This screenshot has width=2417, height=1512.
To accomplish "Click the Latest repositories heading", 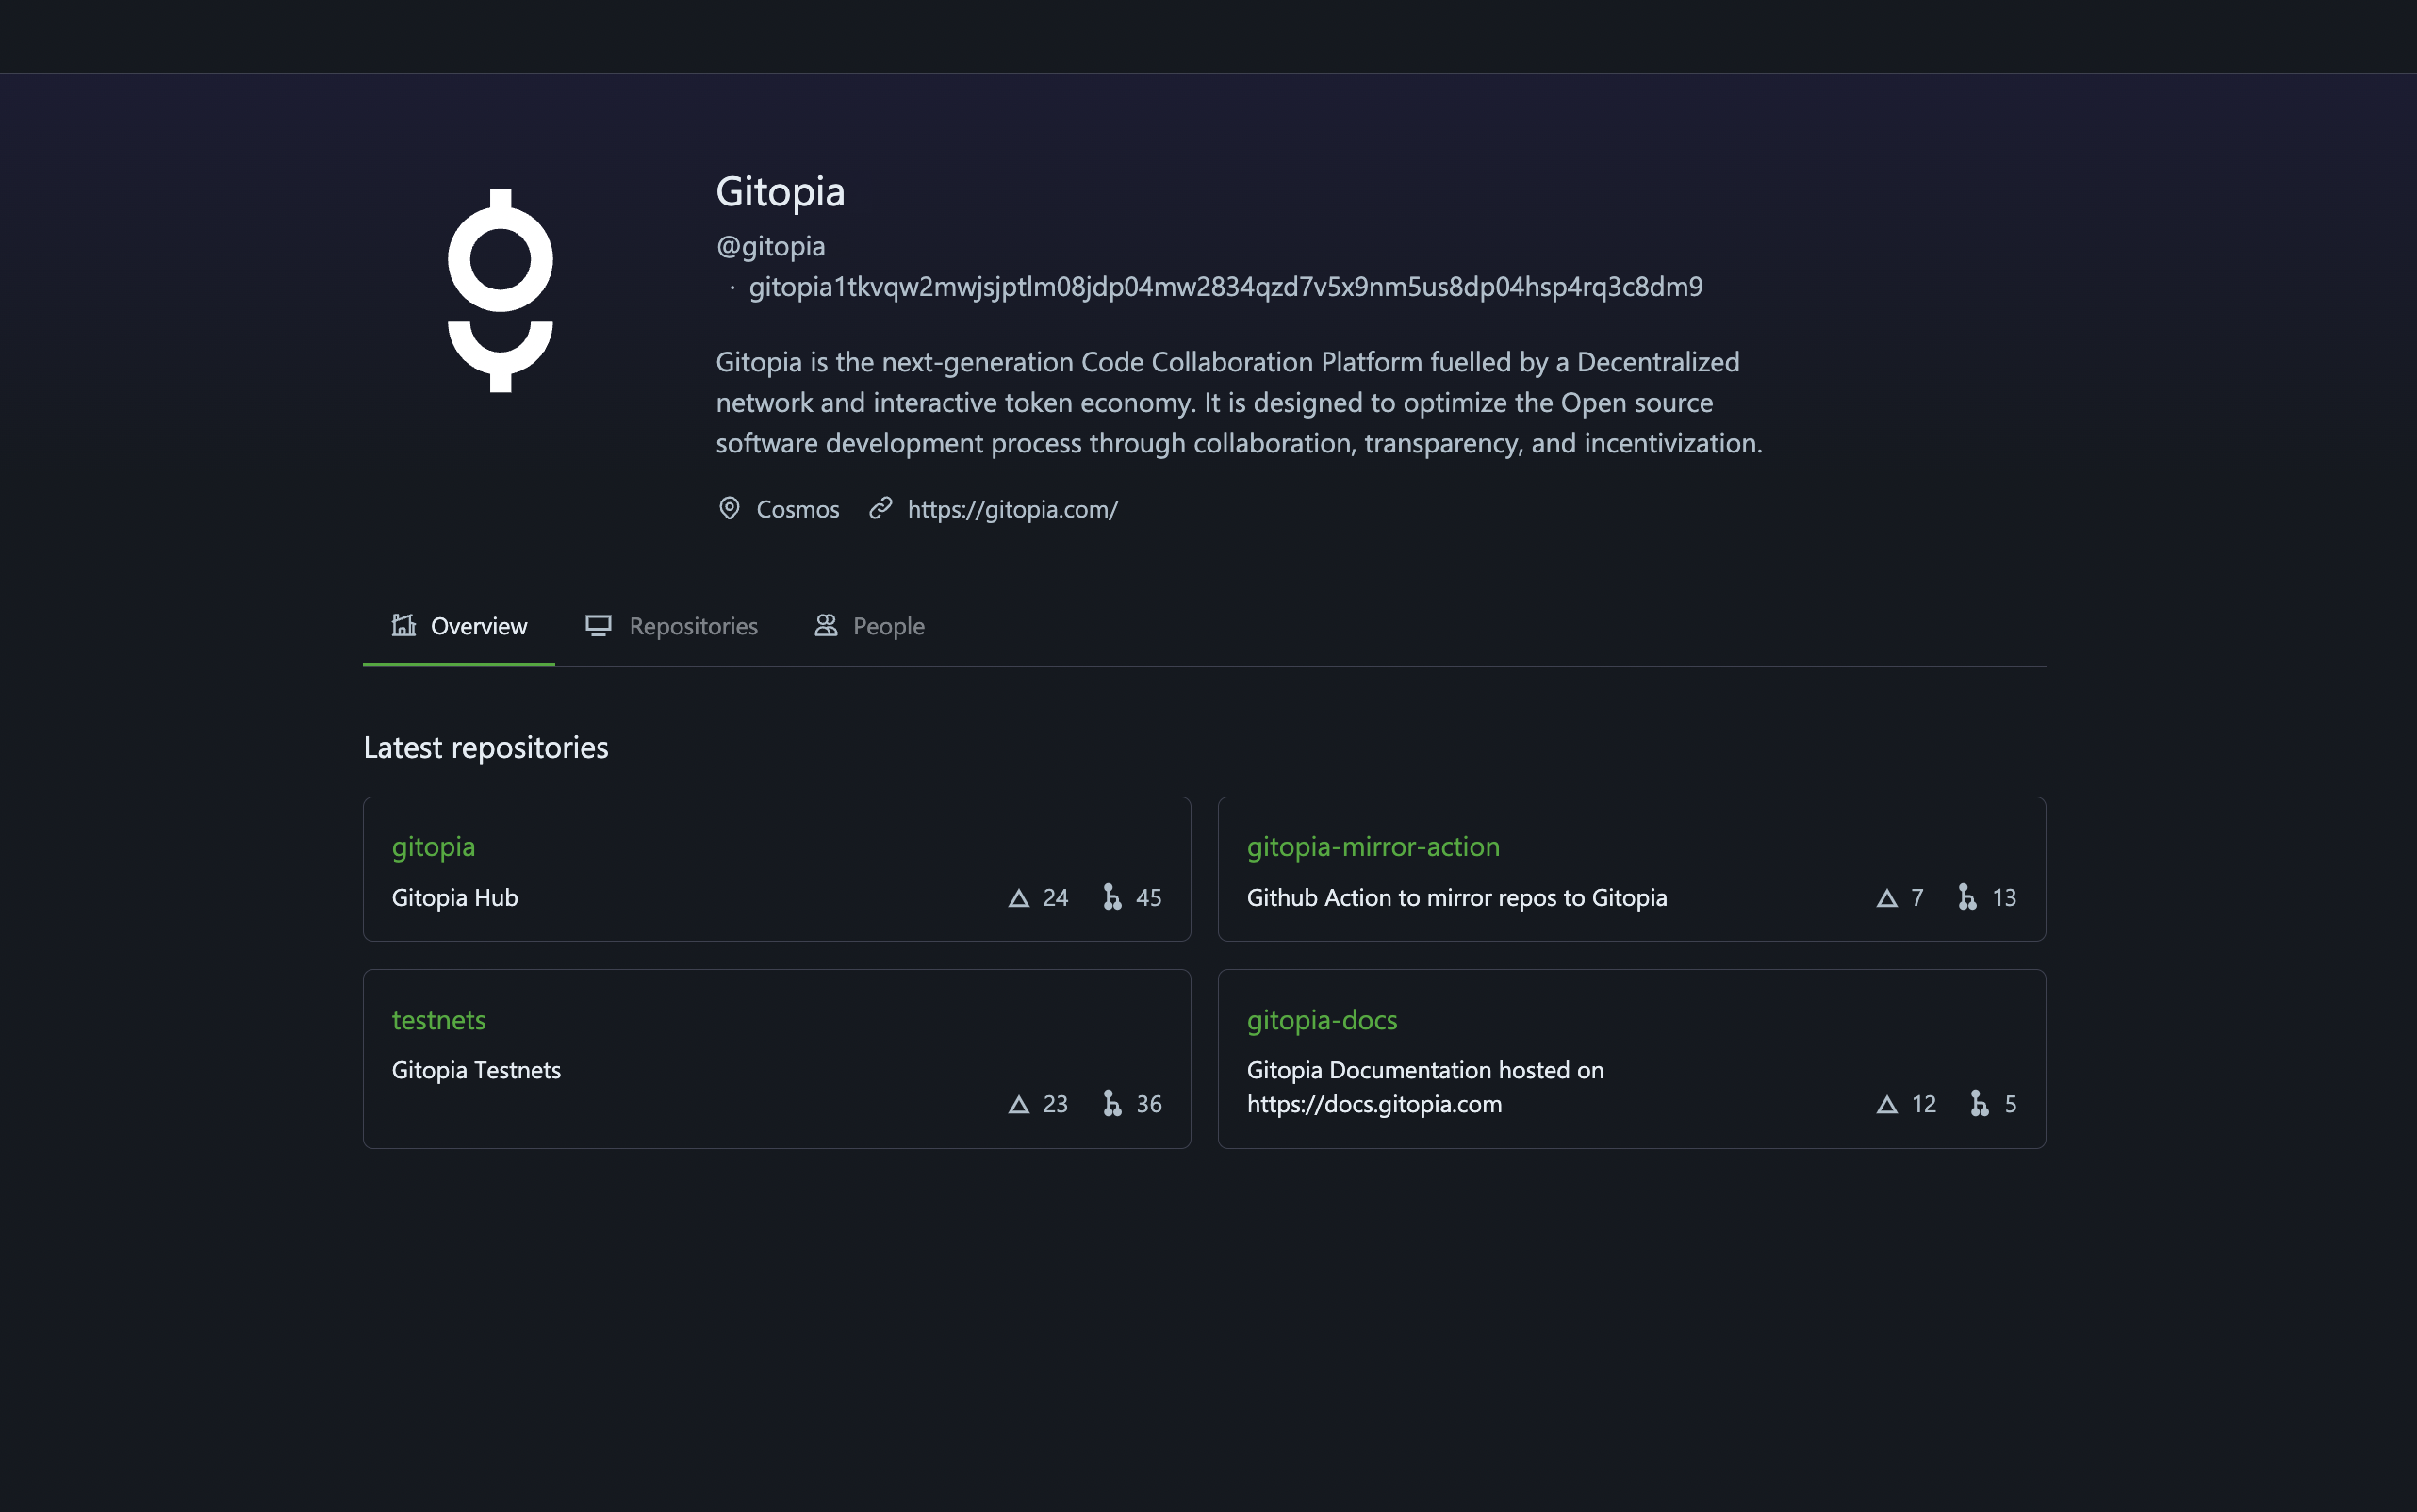I will (x=486, y=748).
